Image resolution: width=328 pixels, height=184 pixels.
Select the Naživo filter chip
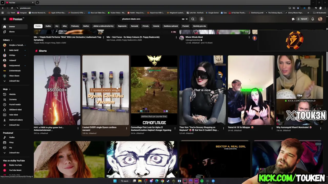coord(86,26)
